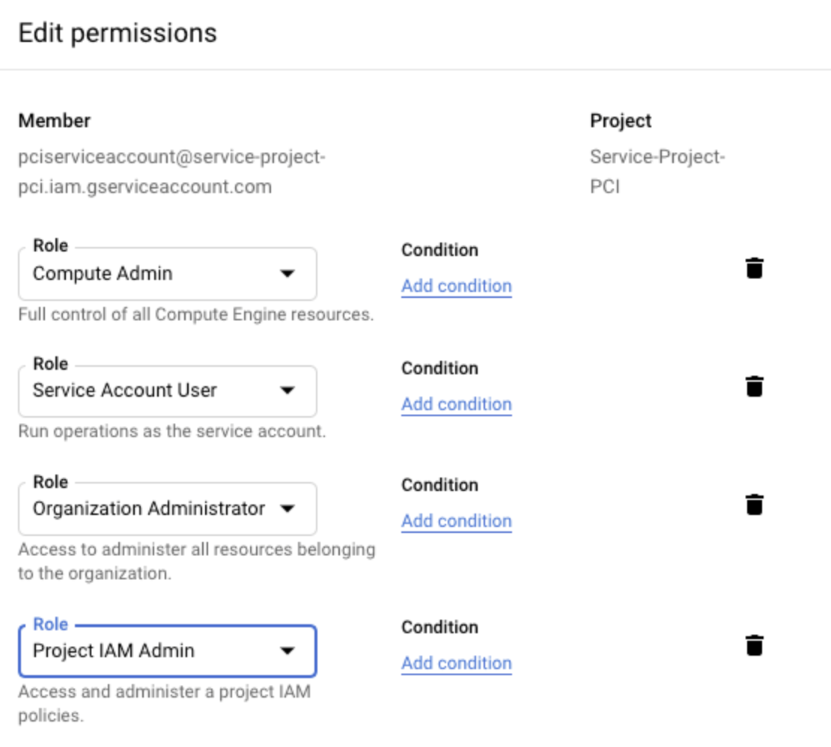
Task: Click the Service-Project-PCI project name
Action: [x=657, y=172]
